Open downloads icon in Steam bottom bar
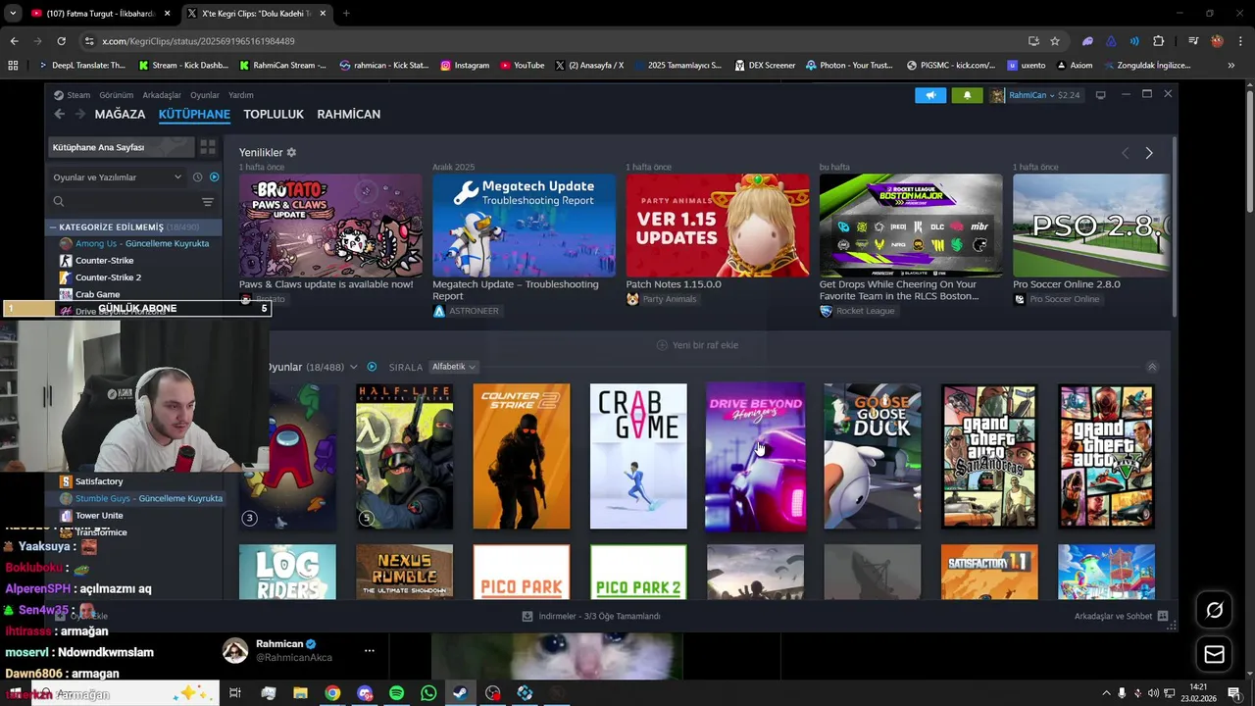 (x=527, y=616)
